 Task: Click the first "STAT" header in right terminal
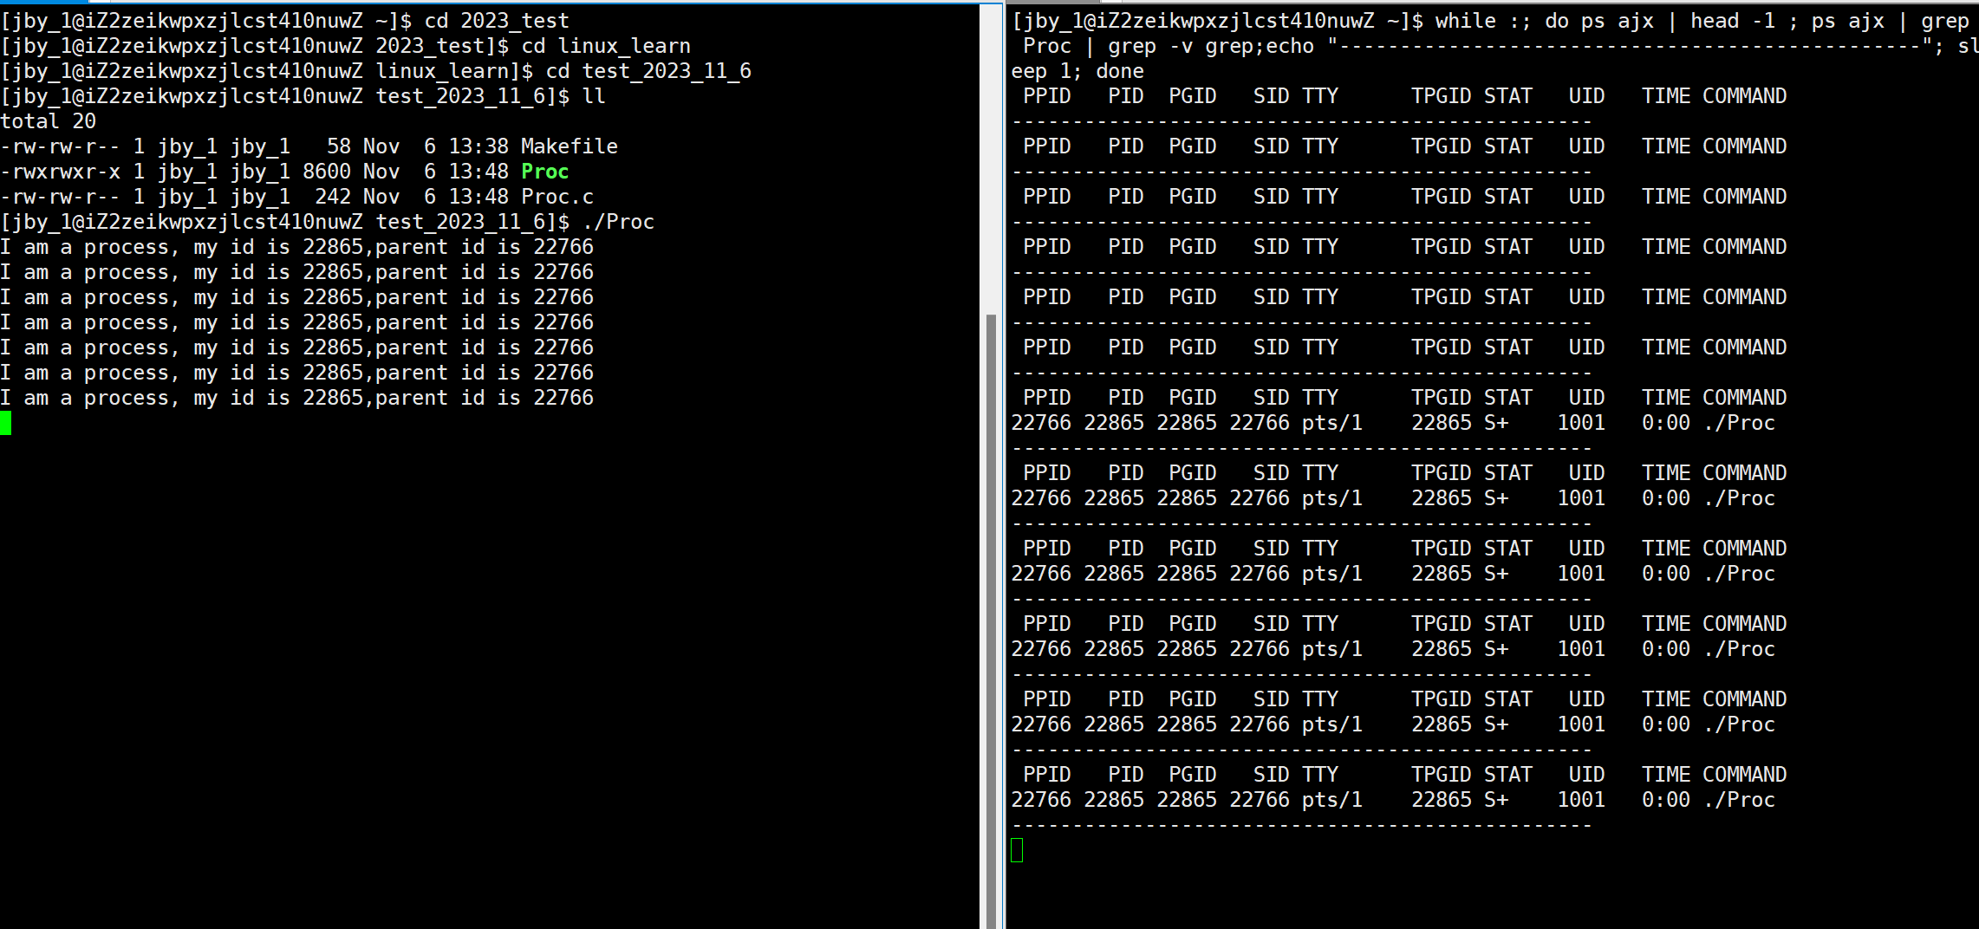[1508, 96]
